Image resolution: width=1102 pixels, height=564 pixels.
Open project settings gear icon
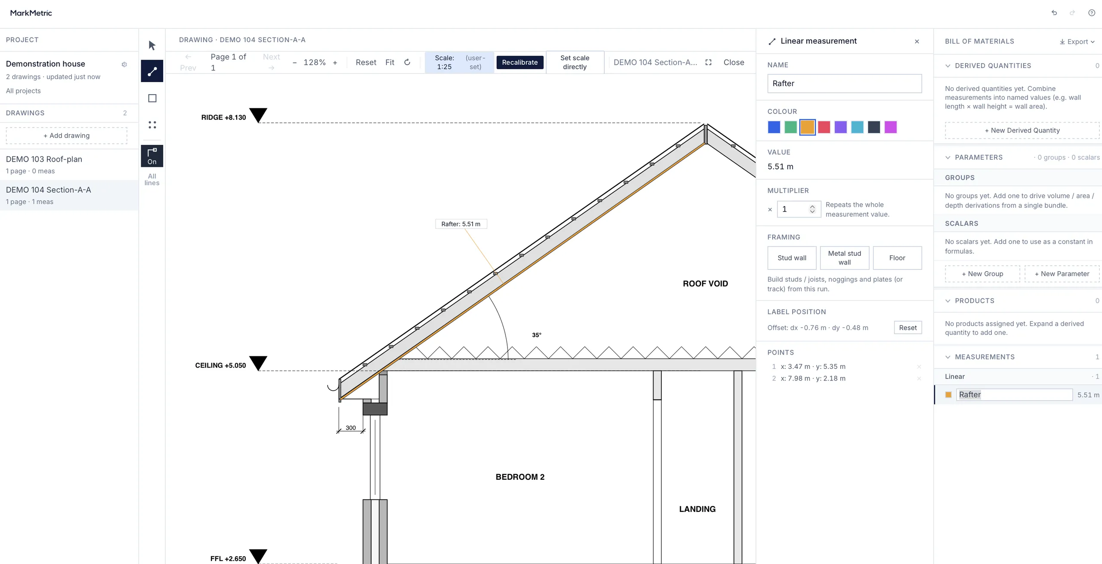click(124, 64)
